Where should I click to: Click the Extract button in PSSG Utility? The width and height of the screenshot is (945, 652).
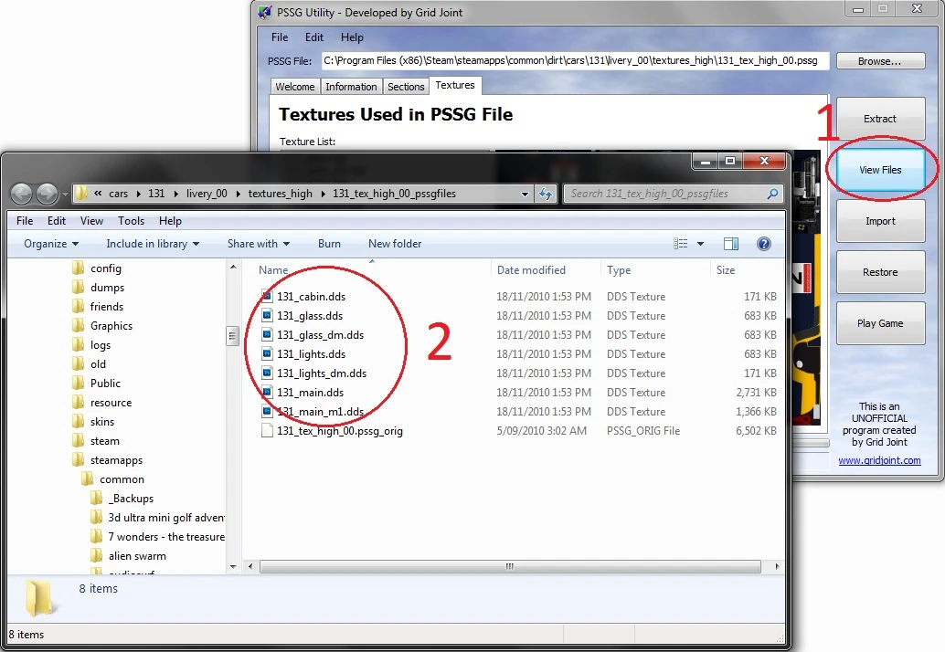(880, 119)
